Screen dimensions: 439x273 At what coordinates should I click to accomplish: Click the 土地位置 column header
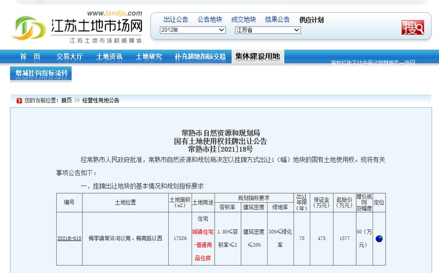[x=126, y=202]
